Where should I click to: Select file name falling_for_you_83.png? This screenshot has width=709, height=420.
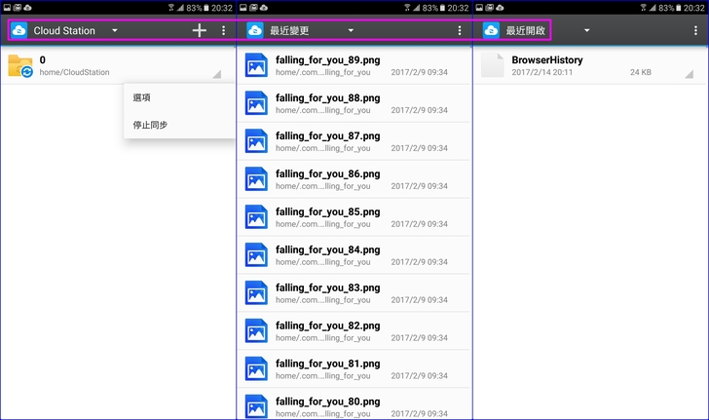click(328, 288)
